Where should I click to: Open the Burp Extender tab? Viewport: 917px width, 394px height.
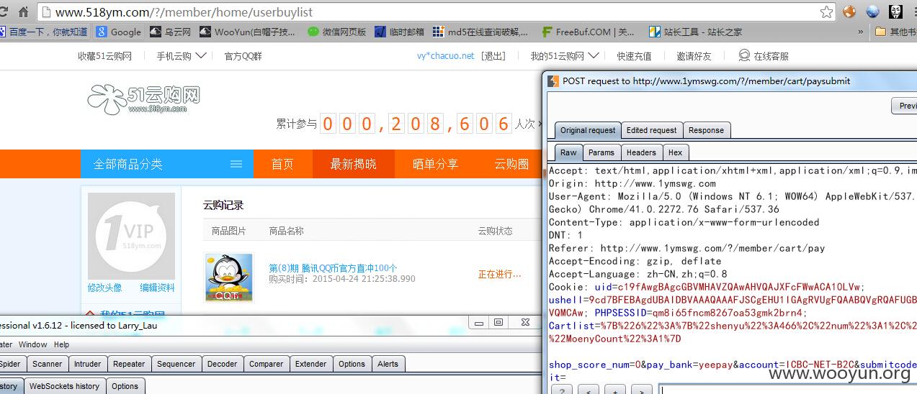coord(310,364)
